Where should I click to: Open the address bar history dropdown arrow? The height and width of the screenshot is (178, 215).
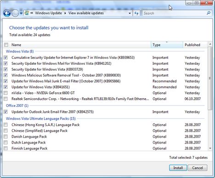[130, 13]
